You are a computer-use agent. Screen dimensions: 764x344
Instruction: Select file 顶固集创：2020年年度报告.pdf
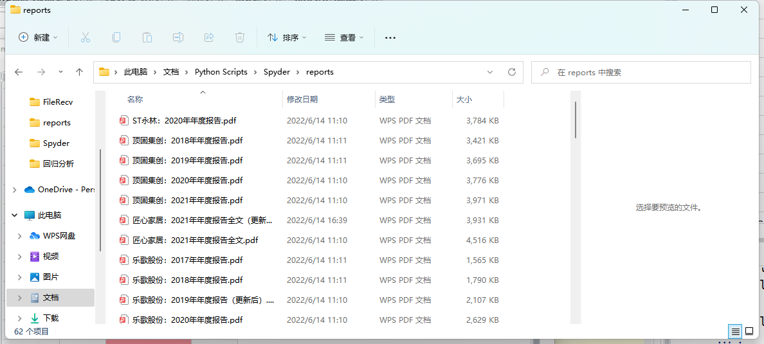click(187, 180)
